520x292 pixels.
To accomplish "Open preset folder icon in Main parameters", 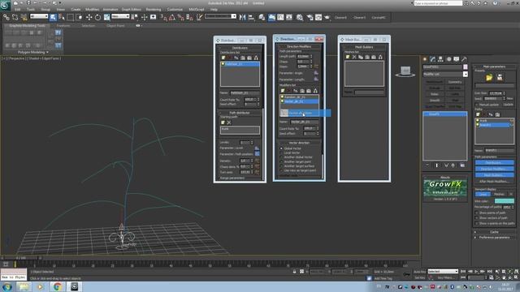I will (489, 78).
